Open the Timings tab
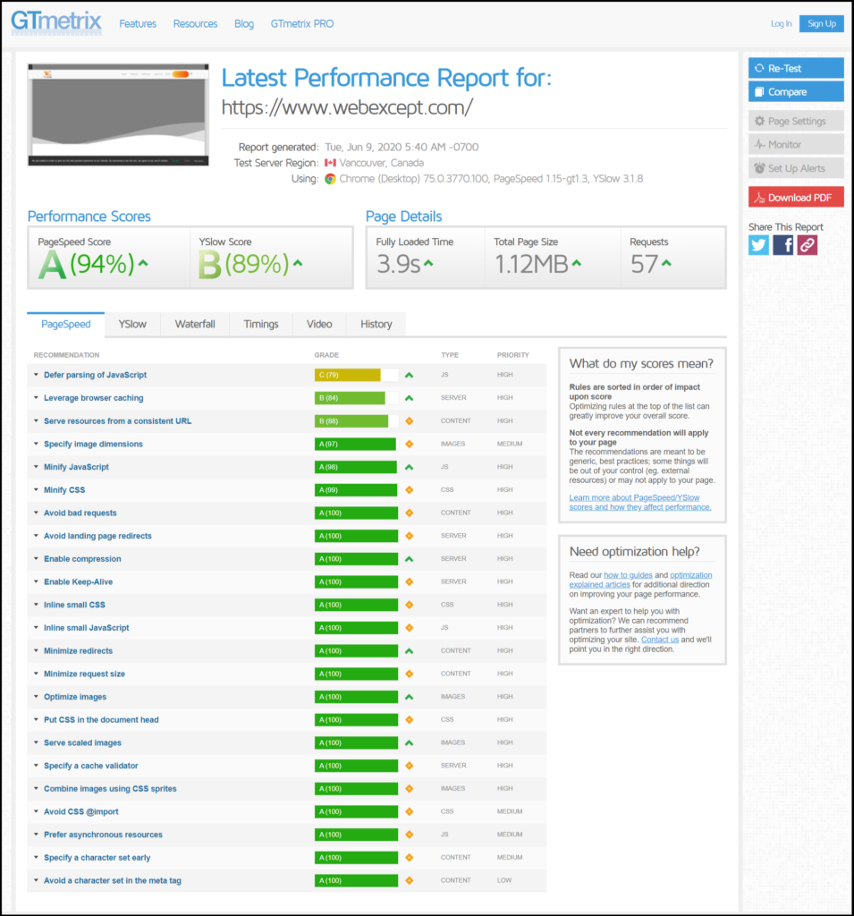Screen dimensions: 854x916 point(260,324)
